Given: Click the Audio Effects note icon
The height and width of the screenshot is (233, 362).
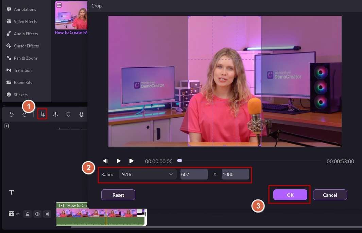Looking at the screenshot, I should point(9,34).
